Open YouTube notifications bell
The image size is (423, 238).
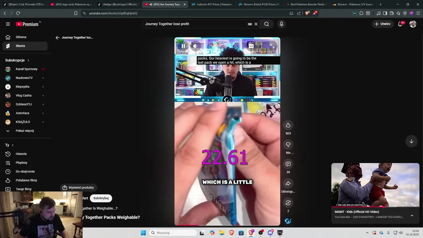tap(400, 24)
